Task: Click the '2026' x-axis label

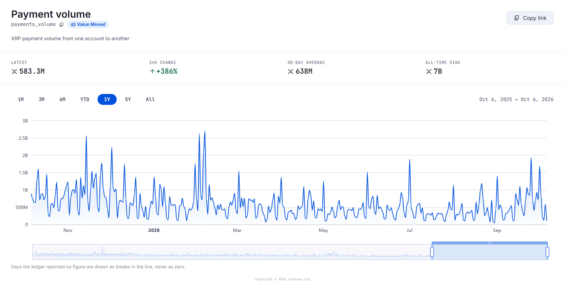Action: [154, 230]
